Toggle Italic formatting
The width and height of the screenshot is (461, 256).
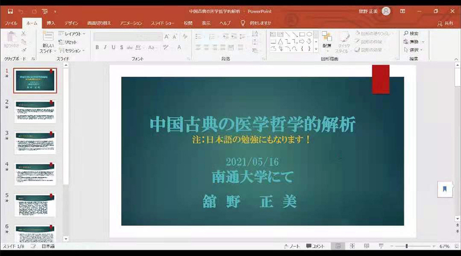pyautogui.click(x=105, y=47)
